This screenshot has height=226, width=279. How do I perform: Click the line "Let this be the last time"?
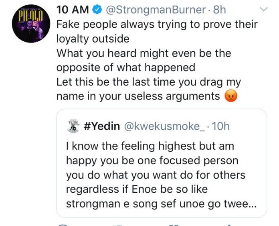pyautogui.click(x=149, y=82)
